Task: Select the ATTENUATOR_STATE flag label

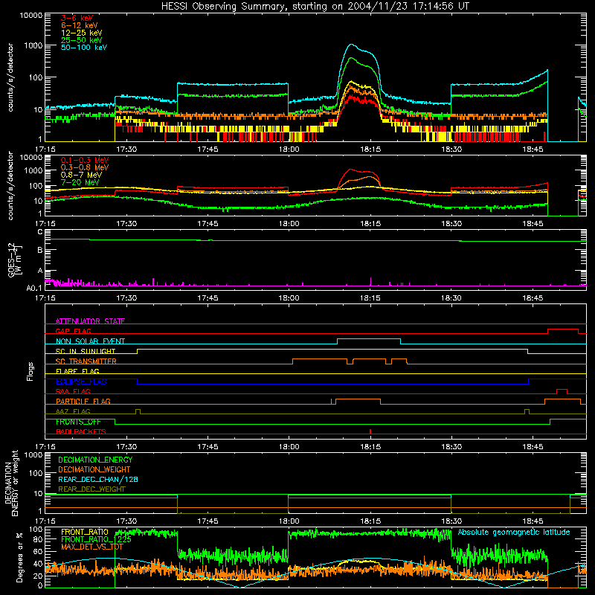Action: (x=90, y=321)
